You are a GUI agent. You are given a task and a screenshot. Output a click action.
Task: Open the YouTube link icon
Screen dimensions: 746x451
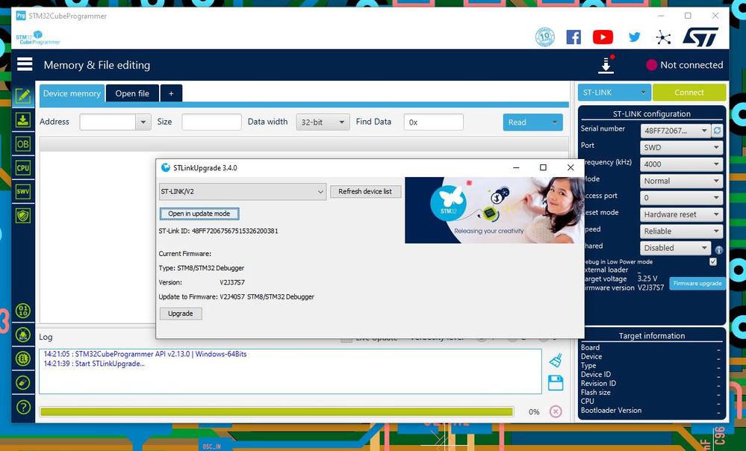tap(603, 37)
